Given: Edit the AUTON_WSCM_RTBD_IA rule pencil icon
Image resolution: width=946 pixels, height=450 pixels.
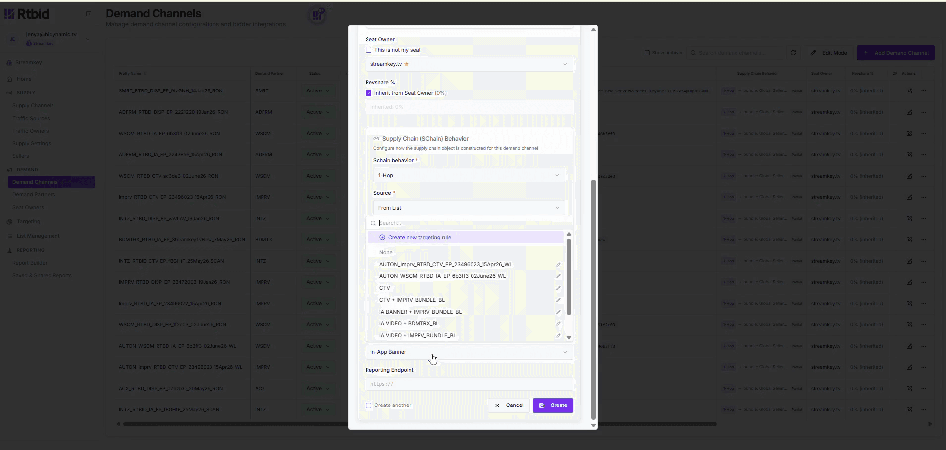Looking at the screenshot, I should 558,276.
